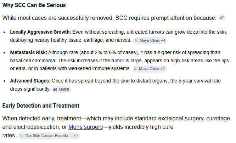Click the Skin Cancer Foundation logo icon
This screenshot has height=143, width=236.
point(21,136)
